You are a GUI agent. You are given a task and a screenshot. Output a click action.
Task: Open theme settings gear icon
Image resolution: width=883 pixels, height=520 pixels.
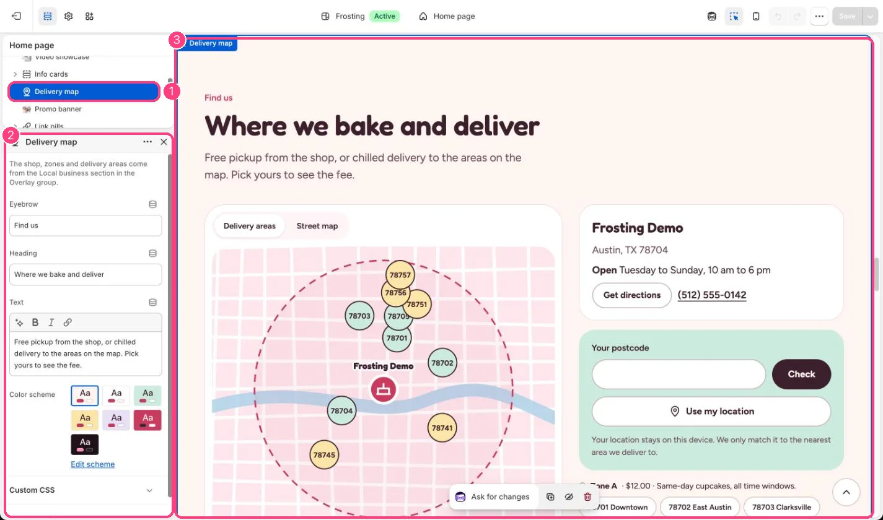click(69, 16)
